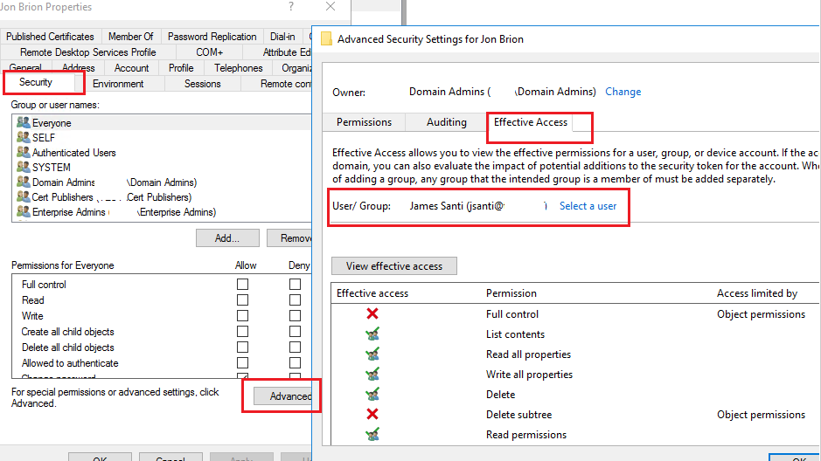This screenshot has width=821, height=461.
Task: Click the SYSTEM group icon in list
Action: pos(23,167)
